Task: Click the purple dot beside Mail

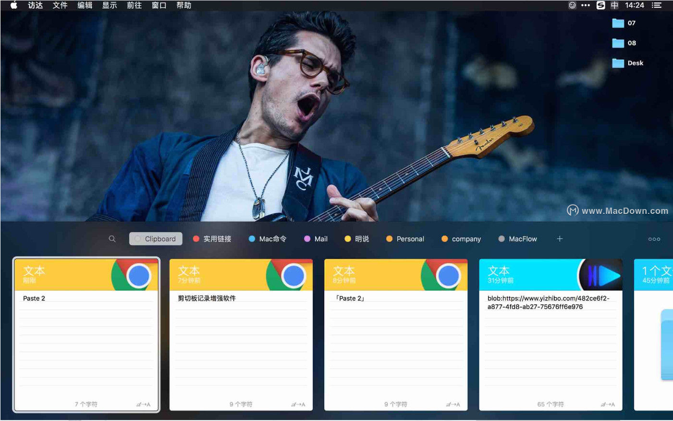Action: pos(307,239)
